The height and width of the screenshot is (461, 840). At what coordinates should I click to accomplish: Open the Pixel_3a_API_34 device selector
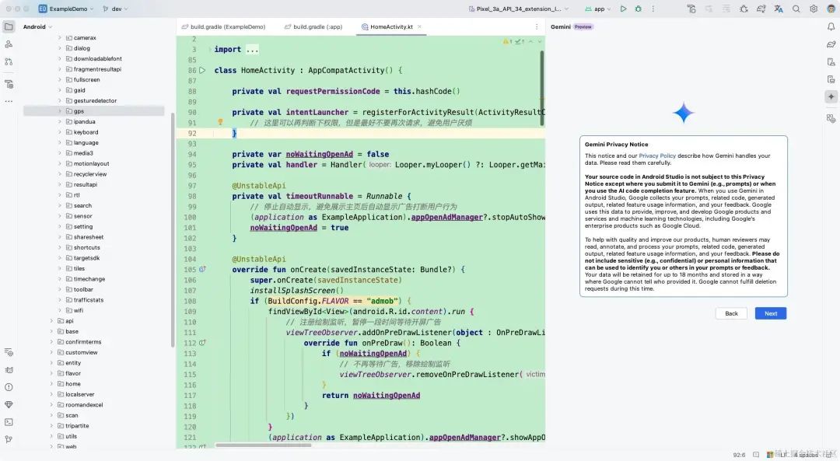coord(518,9)
